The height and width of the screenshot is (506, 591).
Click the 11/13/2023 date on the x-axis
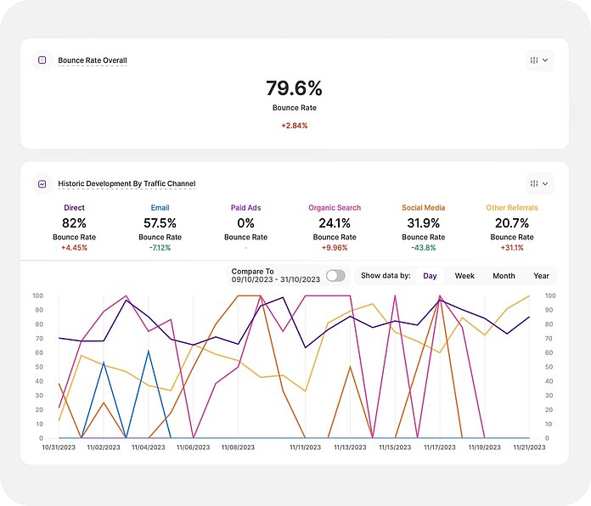(x=351, y=447)
